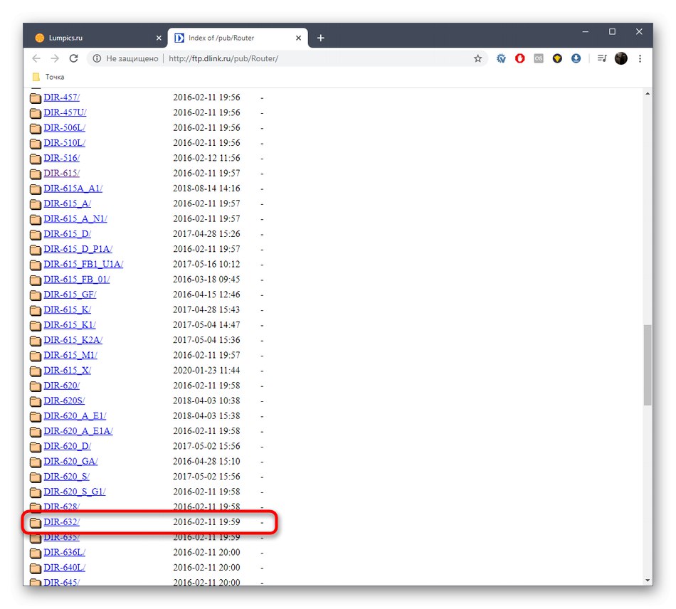This screenshot has height=609, width=676.
Task: Switch to the Lumpics.ru tab
Action: coord(95,38)
